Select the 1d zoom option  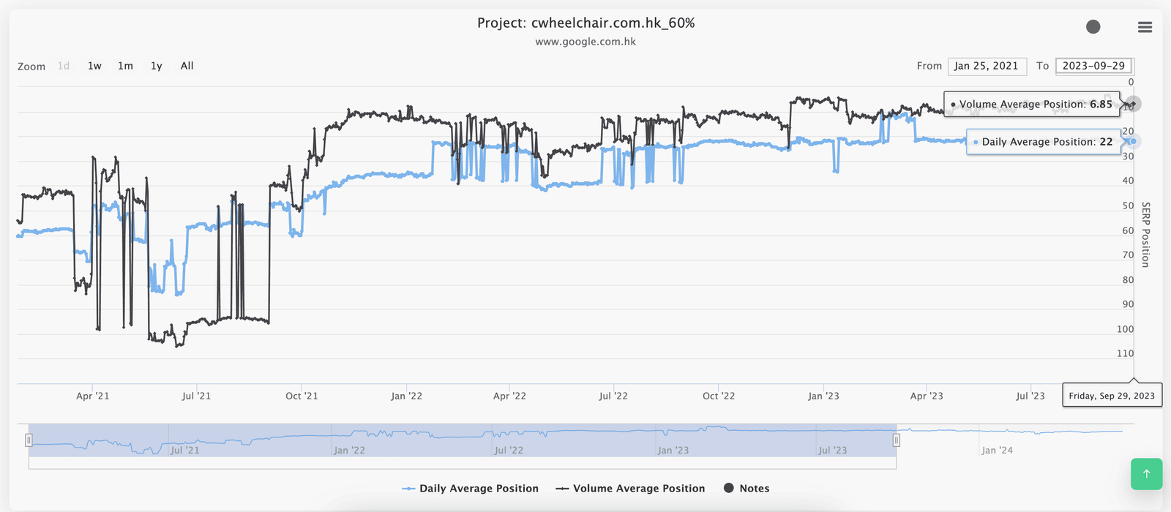point(64,66)
